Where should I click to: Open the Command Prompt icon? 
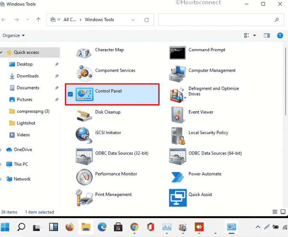pyautogui.click(x=177, y=53)
